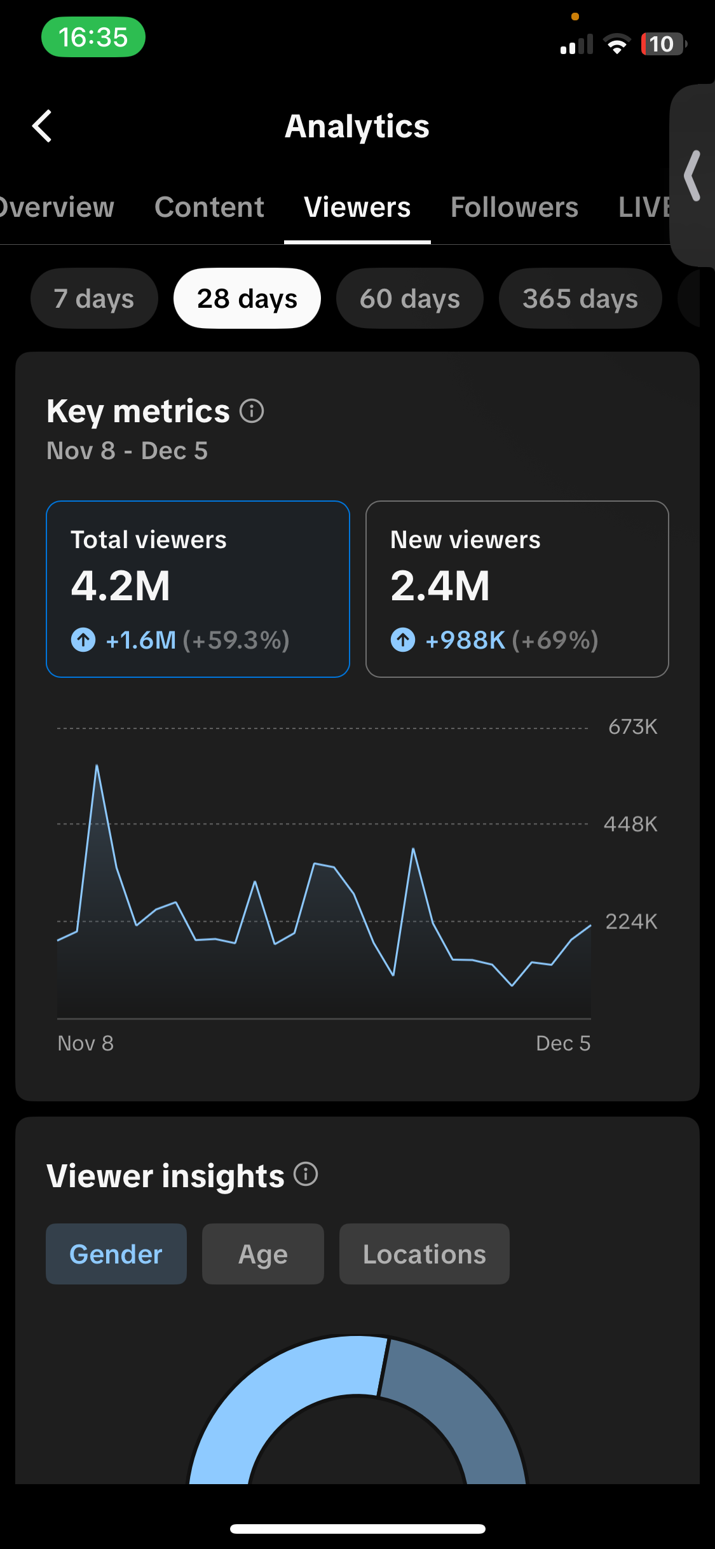
Task: Tap the New viewers up-arrow icon
Action: tap(403, 640)
